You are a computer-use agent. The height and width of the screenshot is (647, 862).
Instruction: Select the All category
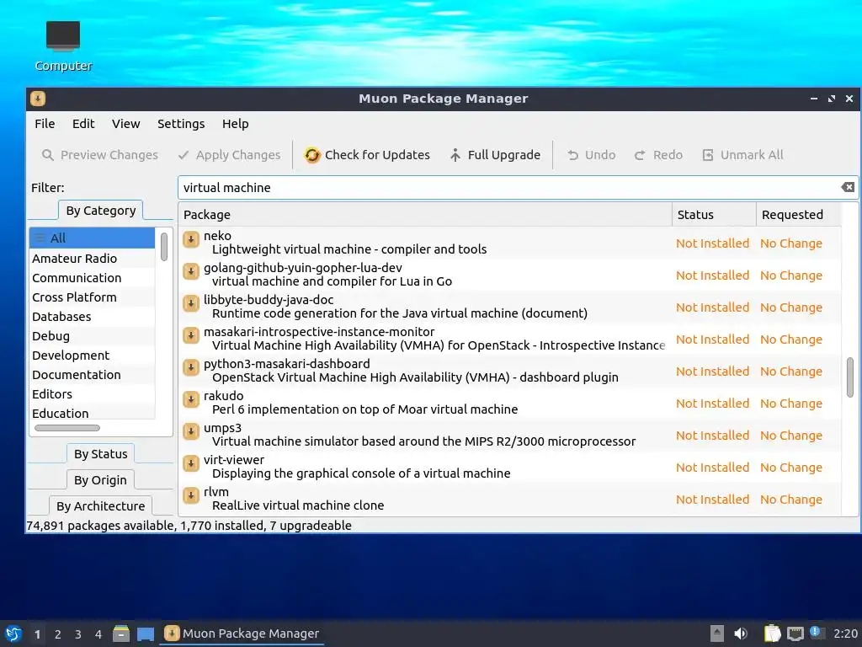click(x=92, y=238)
